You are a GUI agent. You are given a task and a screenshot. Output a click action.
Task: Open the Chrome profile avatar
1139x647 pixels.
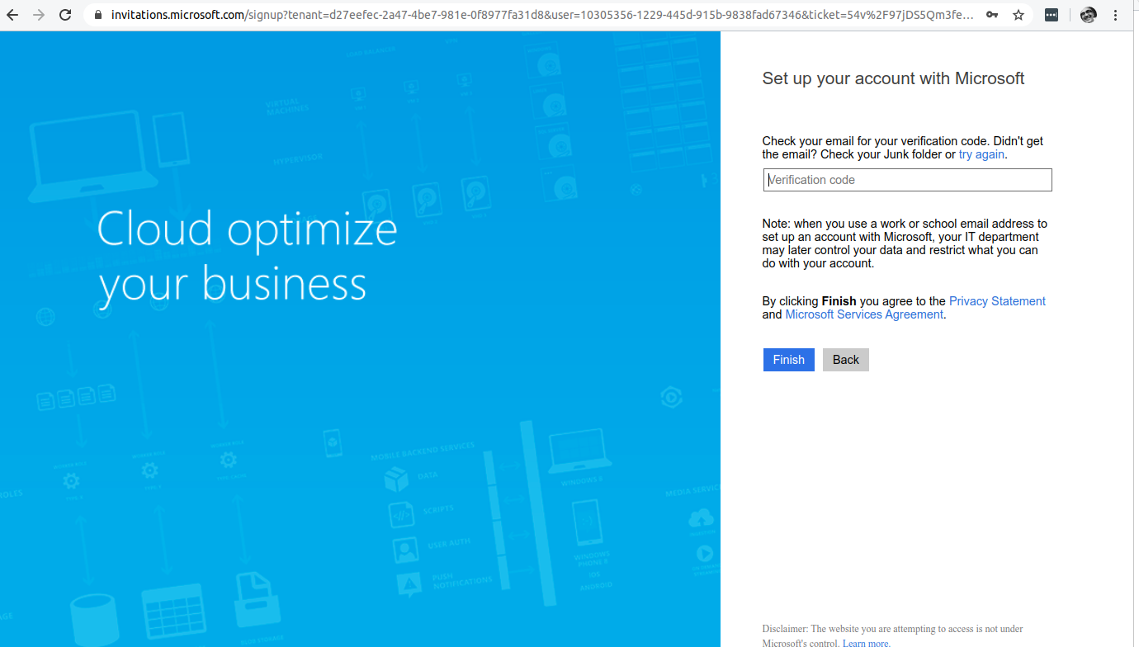[1089, 15]
